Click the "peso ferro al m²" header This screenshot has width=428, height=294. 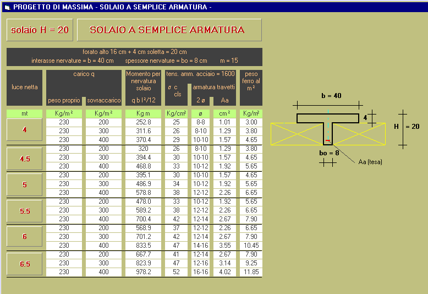coord(251,81)
